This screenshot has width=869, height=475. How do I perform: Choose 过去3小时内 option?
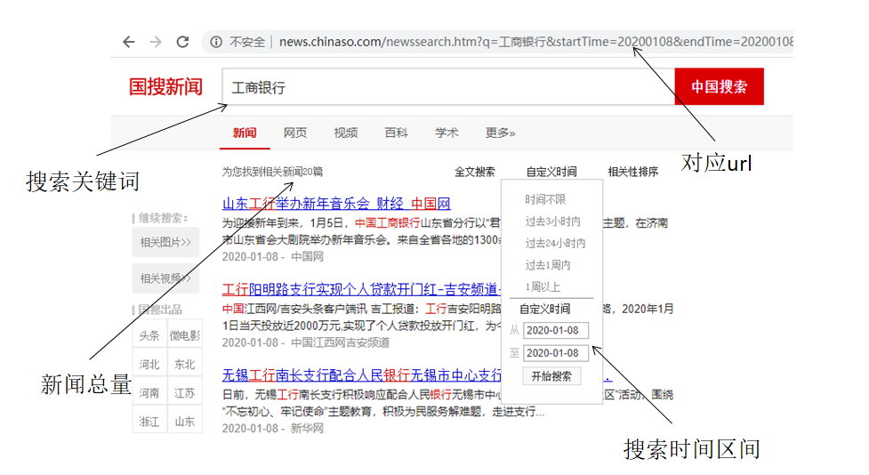click(552, 221)
